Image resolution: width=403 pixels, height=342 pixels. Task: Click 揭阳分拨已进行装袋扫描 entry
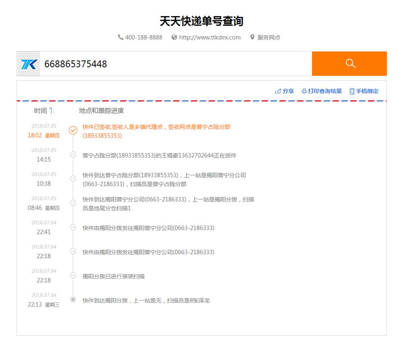click(x=113, y=276)
